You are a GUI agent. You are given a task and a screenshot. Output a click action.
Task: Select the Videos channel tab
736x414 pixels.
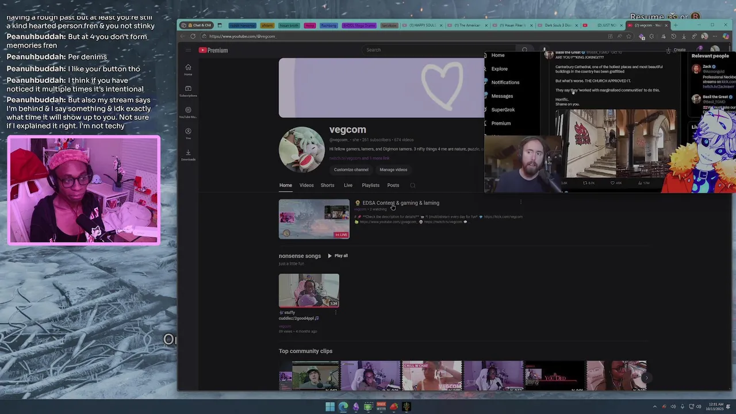point(306,185)
